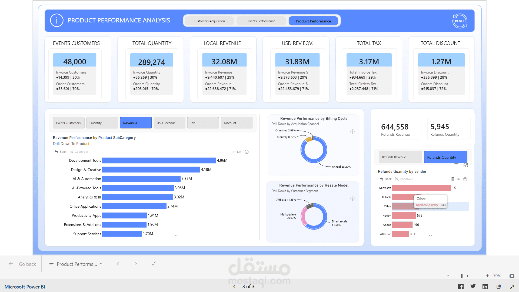This screenshot has height=292, width=519.
Task: Select Discount metric toggle
Action: tap(237, 123)
